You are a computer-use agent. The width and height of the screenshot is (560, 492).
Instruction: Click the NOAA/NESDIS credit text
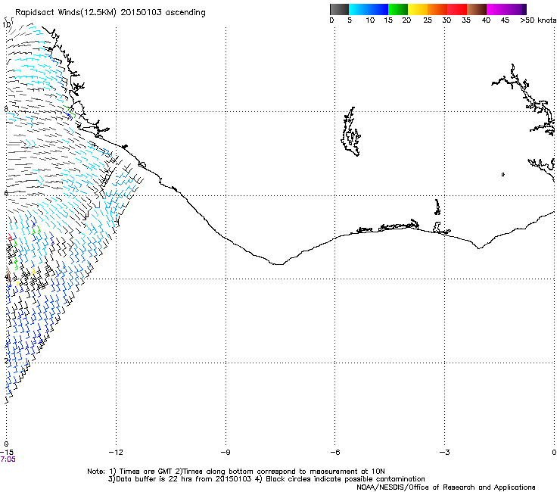pyautogui.click(x=446, y=487)
